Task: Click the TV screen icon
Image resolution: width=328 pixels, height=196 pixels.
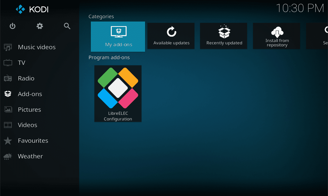Action: [x=8, y=63]
